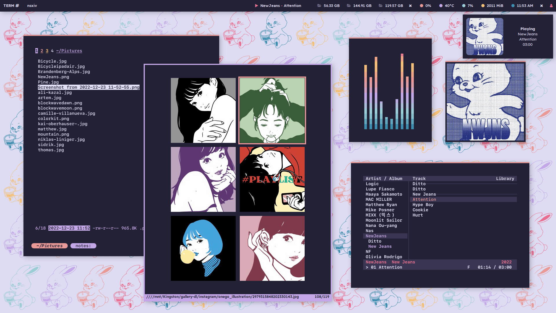Screen dimensions: 556x313
Task: Select the NewJeans.png file in the list
Action: tap(54, 77)
